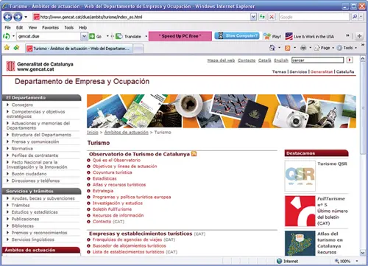
Task: Click the toolbar plus add button
Action: (359, 36)
